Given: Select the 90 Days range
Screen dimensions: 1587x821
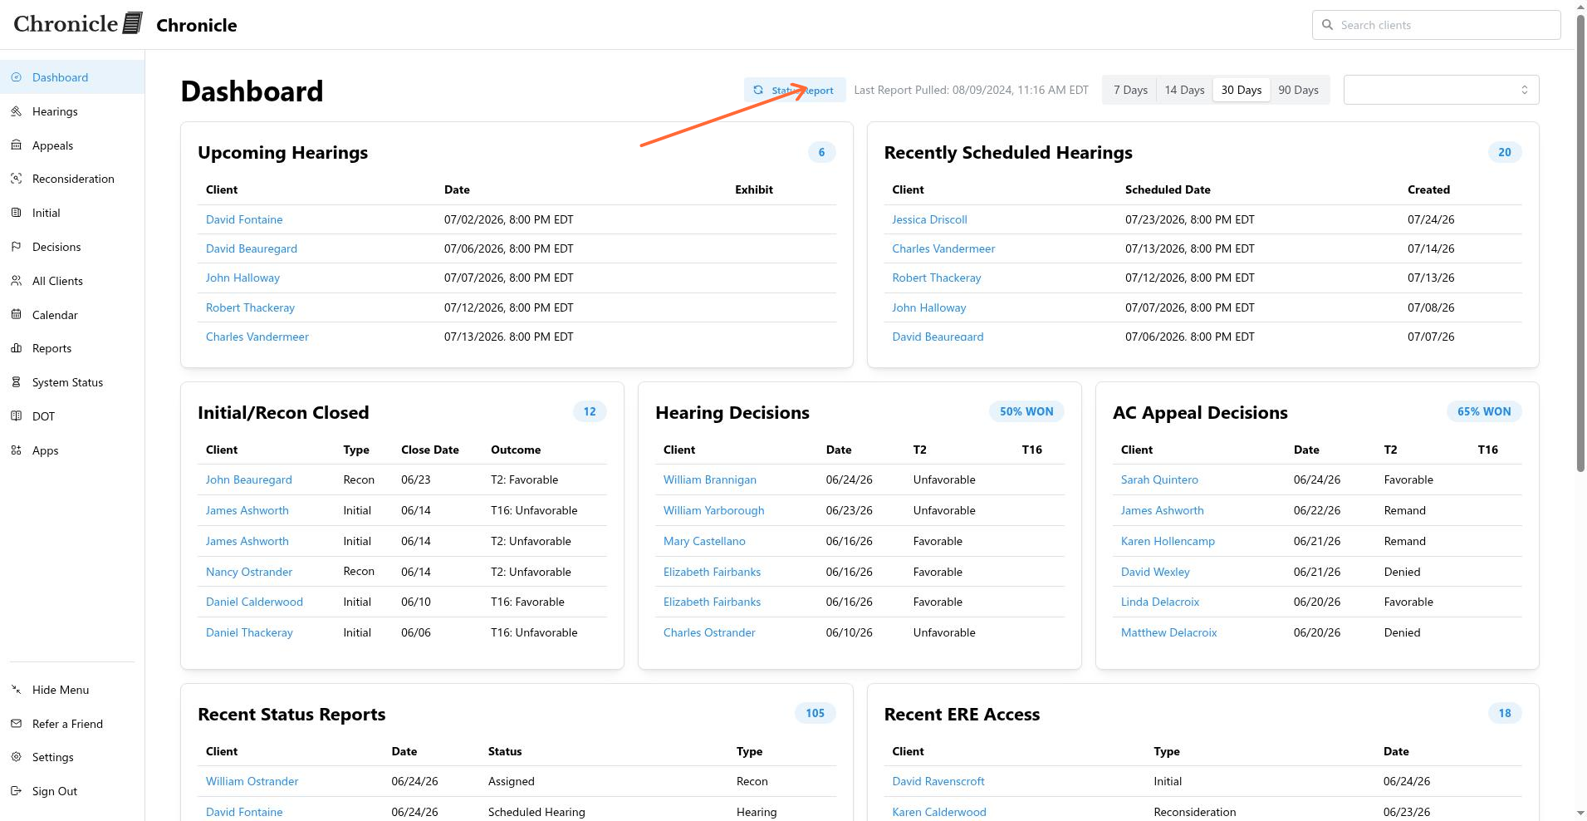Looking at the screenshot, I should (1298, 90).
